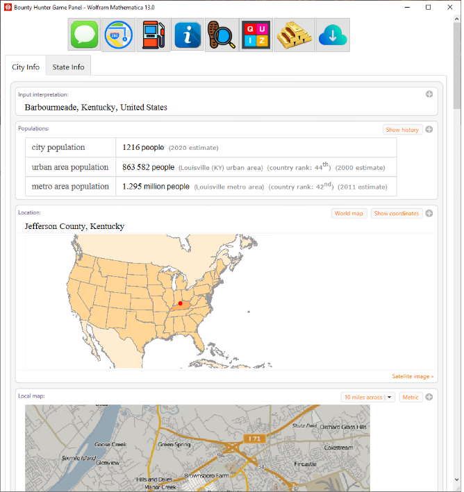
Task: Open the blue info icon
Action: pyautogui.click(x=188, y=35)
